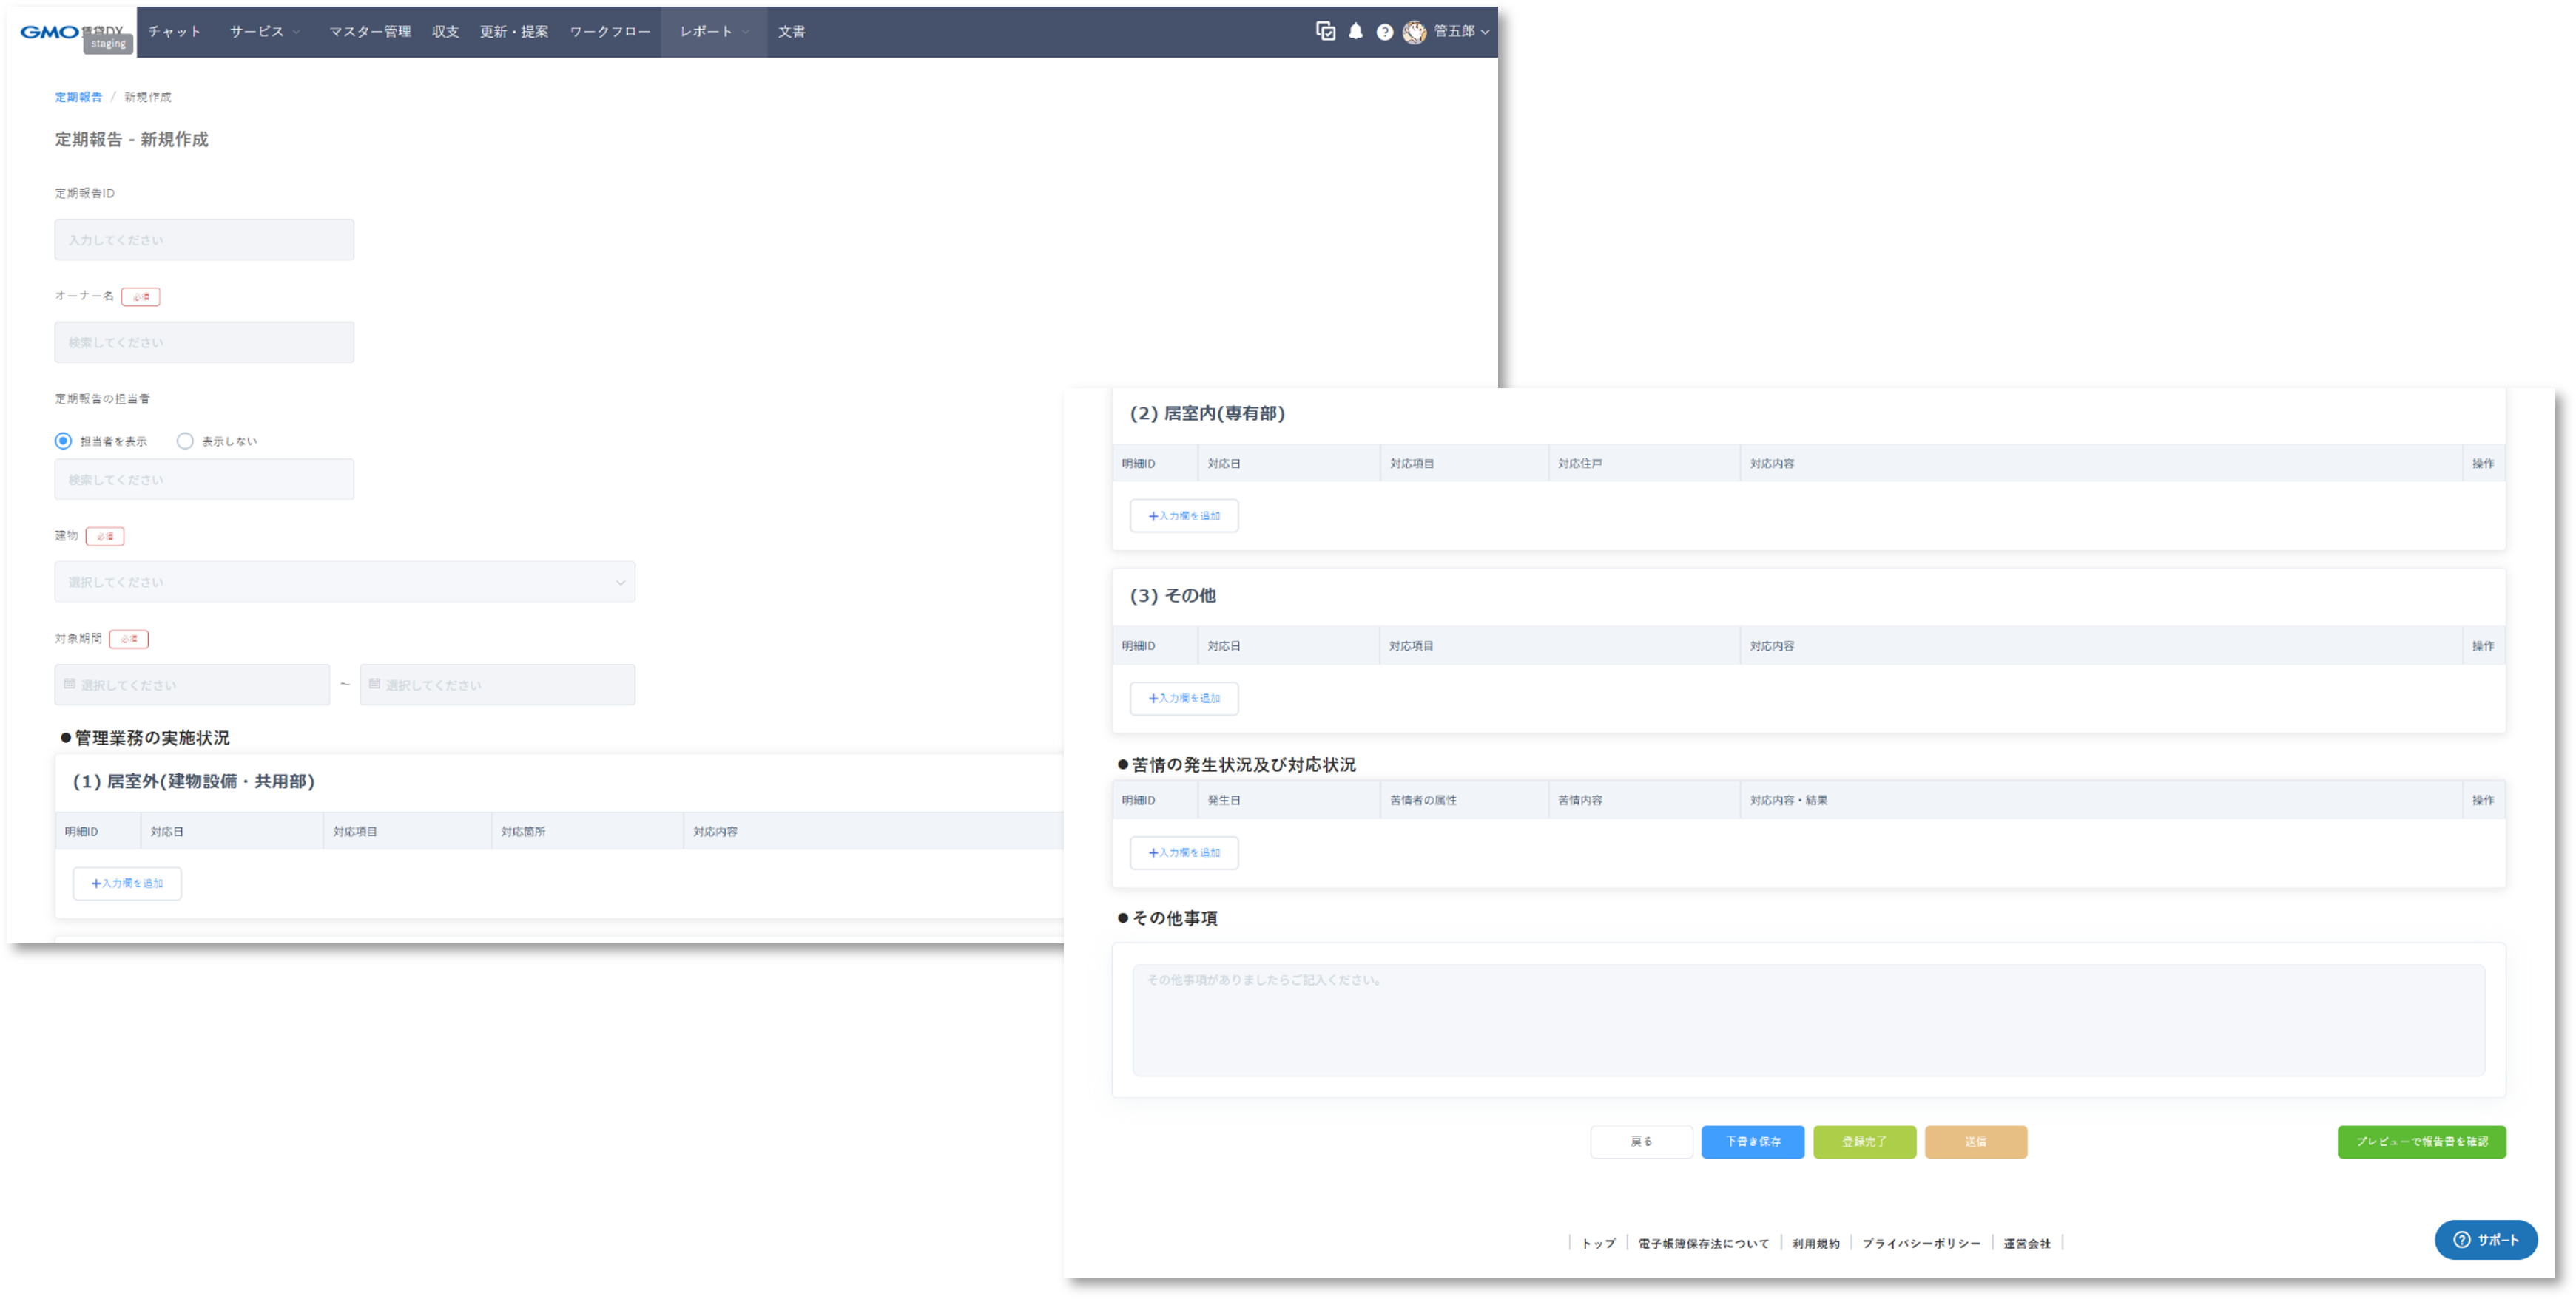
Task: Open the ワークフロー menu item
Action: click(609, 32)
